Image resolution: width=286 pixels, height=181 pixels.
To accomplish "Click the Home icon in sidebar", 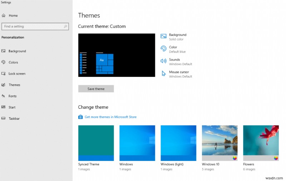I will click(4, 15).
